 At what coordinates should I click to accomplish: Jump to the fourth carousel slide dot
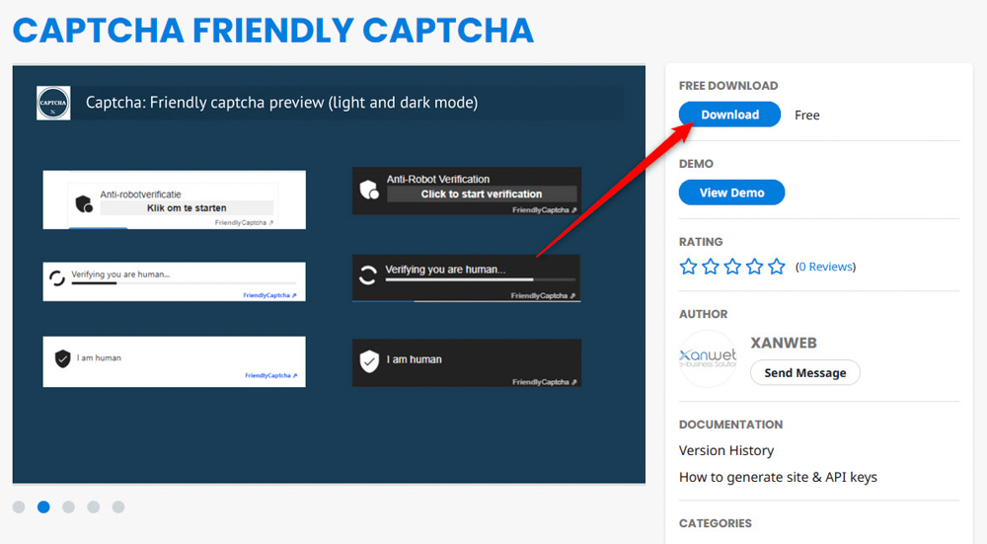pyautogui.click(x=93, y=506)
